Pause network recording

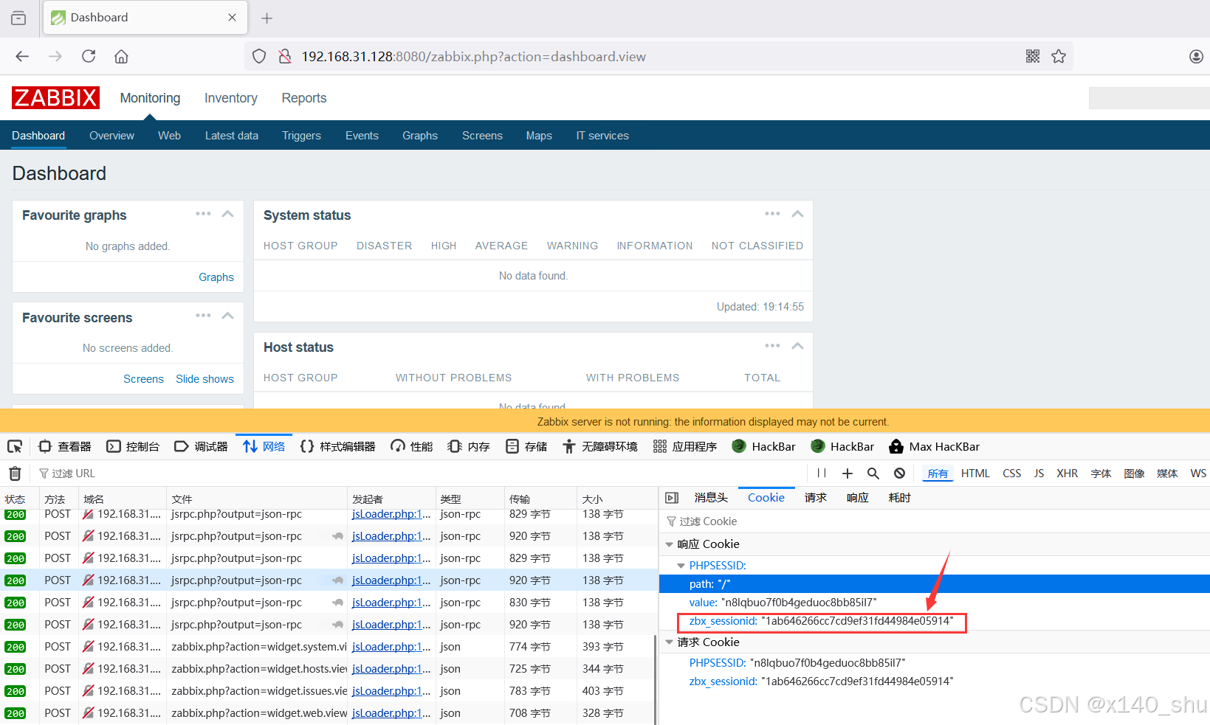(x=822, y=473)
